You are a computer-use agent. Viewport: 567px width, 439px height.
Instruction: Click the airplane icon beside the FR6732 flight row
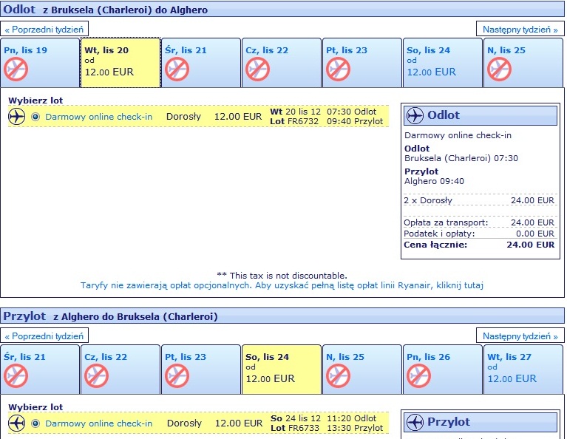click(17, 117)
